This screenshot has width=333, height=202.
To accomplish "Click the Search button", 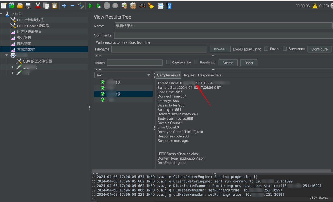I will (228, 63).
